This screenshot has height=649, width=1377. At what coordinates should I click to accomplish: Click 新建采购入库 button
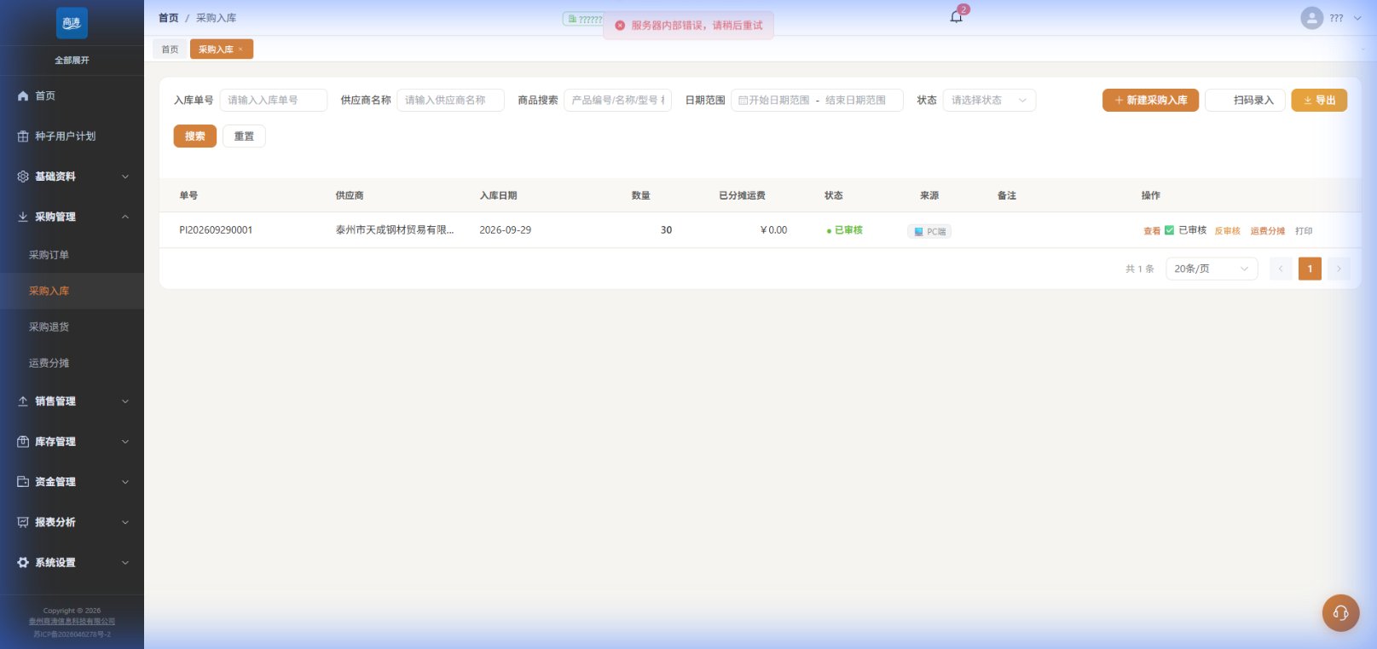[1150, 101]
